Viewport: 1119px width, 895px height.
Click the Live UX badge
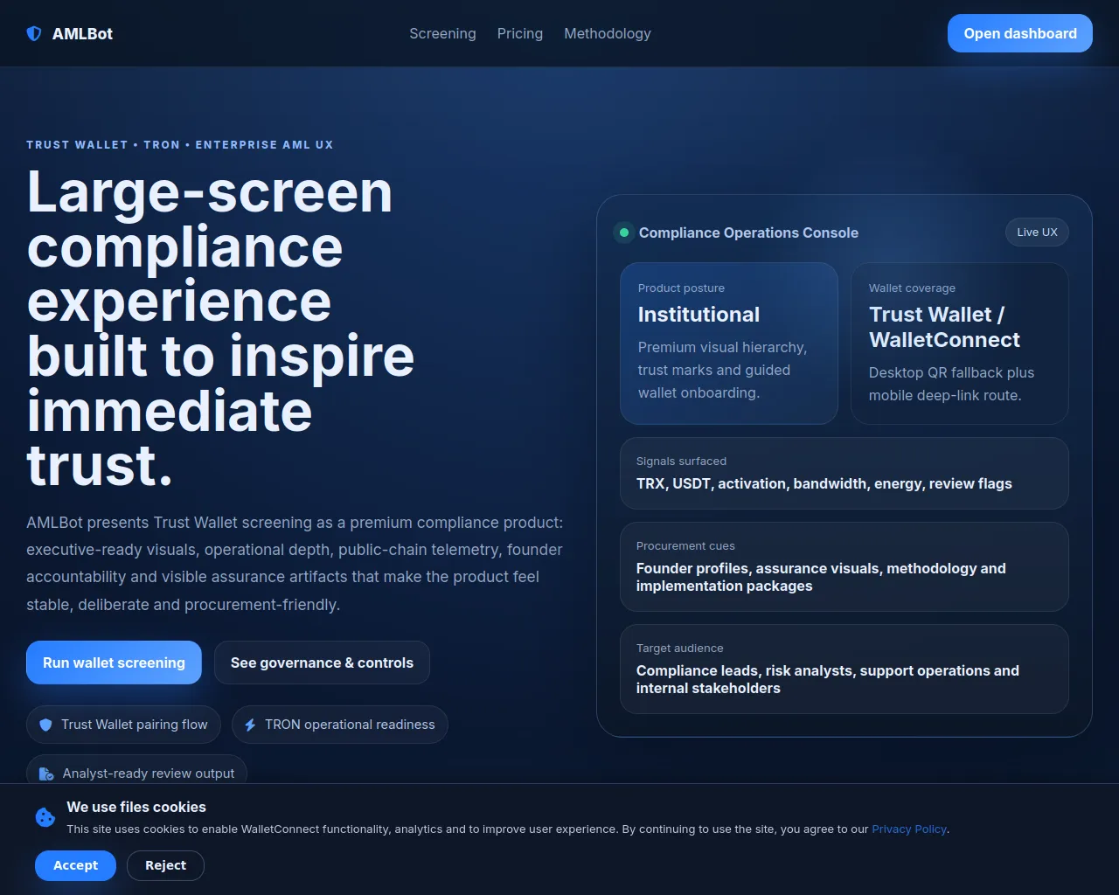tap(1037, 232)
